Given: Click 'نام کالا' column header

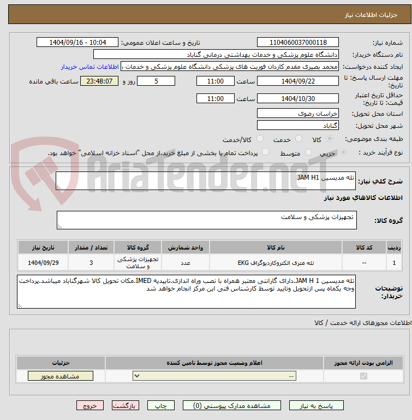Looking at the screenshot, I should (x=276, y=247).
